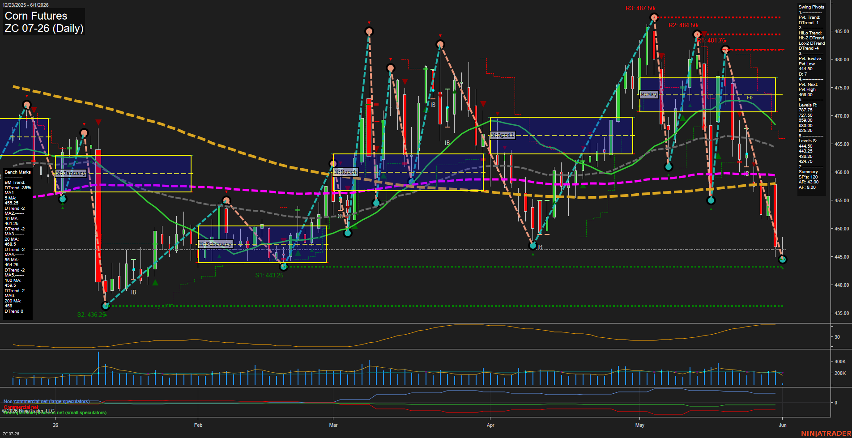Screen dimensions: 852x438
Task: Click the 435.00 price axis label
Action: click(x=841, y=313)
